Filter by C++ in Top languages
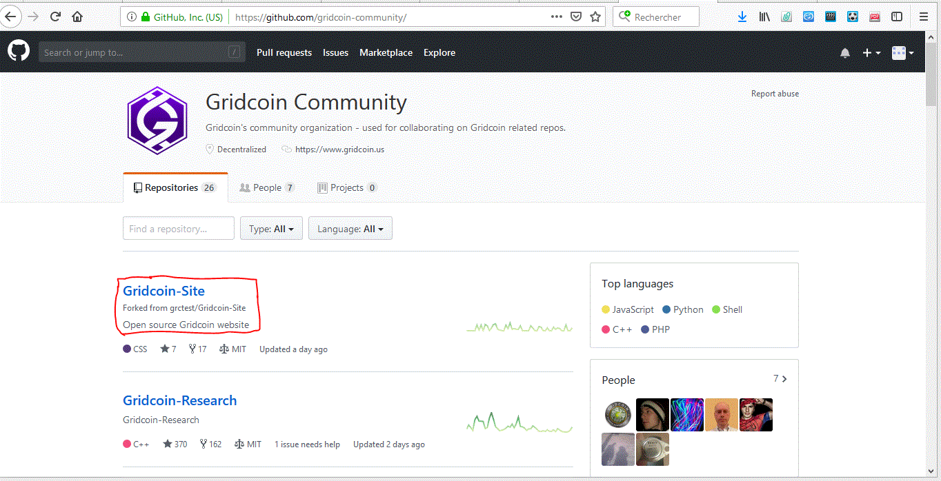The width and height of the screenshot is (941, 481). point(617,329)
